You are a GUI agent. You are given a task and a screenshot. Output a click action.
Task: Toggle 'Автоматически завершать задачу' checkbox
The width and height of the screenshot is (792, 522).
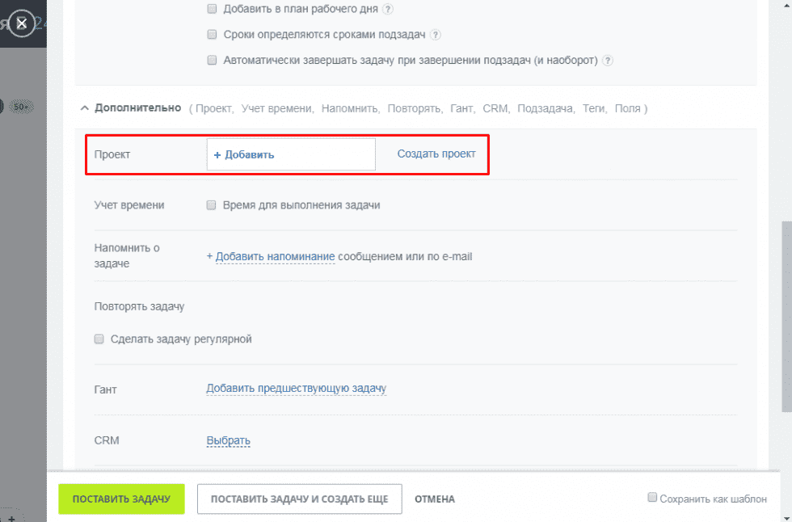click(x=213, y=61)
